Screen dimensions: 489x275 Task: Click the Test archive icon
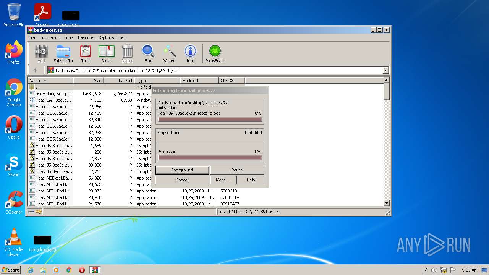(85, 54)
